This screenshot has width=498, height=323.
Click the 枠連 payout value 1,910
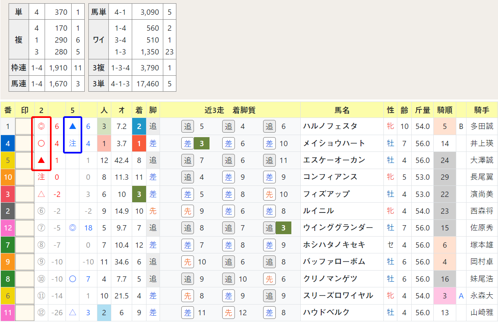point(58,68)
